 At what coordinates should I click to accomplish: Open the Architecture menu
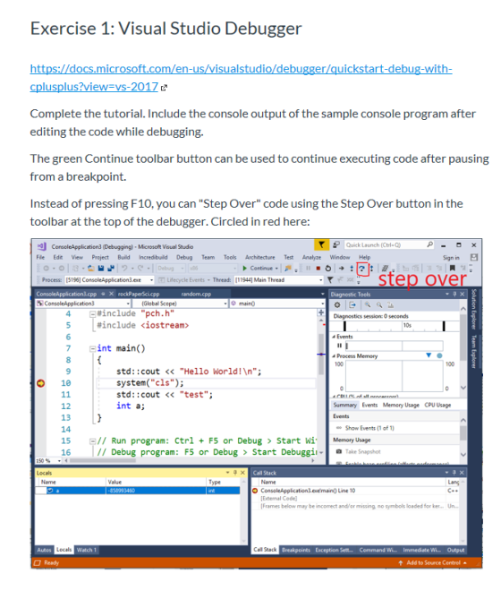tap(260, 257)
